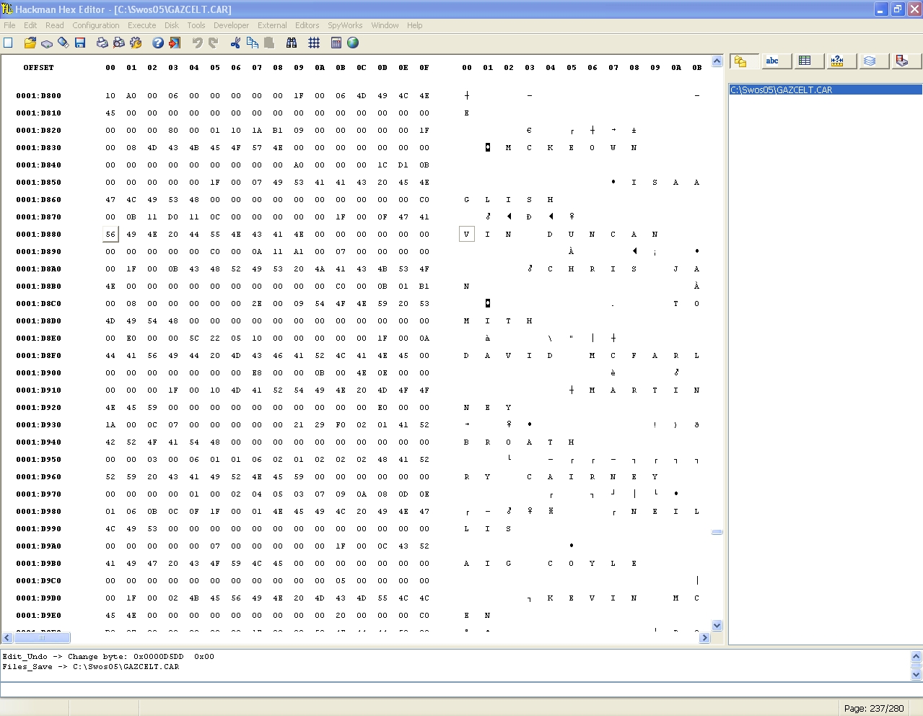Switch to the green table panel tab
Screen dimensions: 923x716
pos(805,61)
